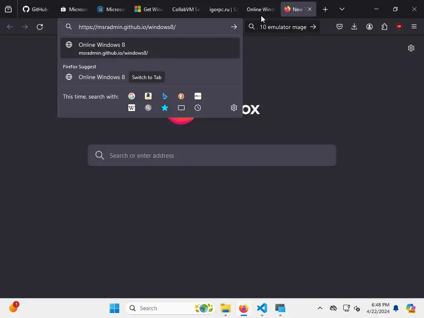Switch to the CollabVM tab
Viewport: 424px width, 318px height.
[x=186, y=9]
